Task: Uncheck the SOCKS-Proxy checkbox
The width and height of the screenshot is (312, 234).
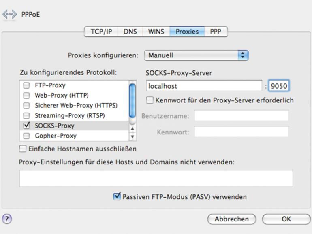Action: click(27, 126)
